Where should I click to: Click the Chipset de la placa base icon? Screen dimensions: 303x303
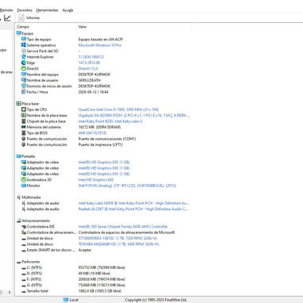click(x=24, y=121)
